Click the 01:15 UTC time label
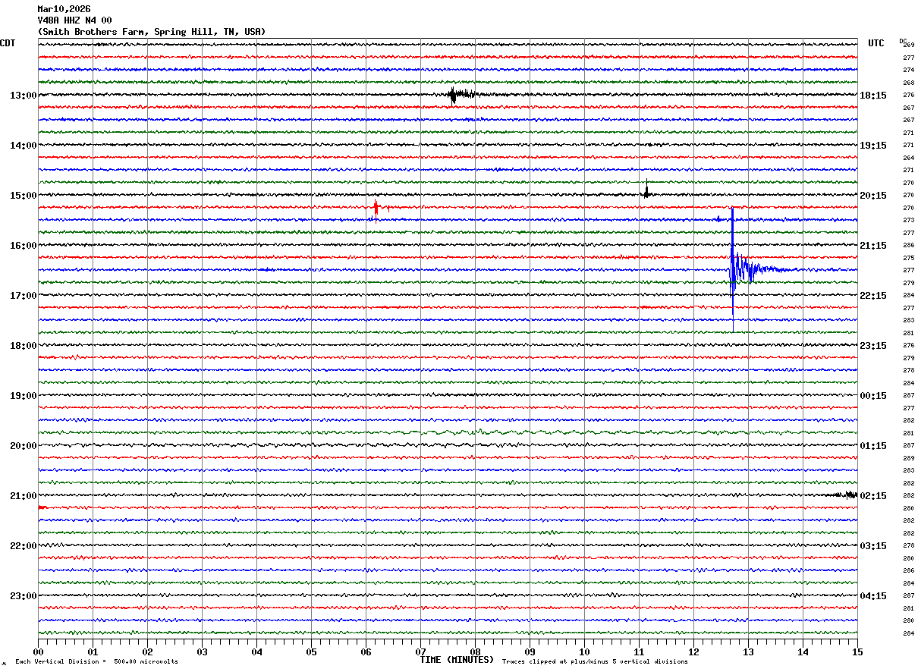The height and width of the screenshot is (672, 918). pyautogui.click(x=873, y=446)
